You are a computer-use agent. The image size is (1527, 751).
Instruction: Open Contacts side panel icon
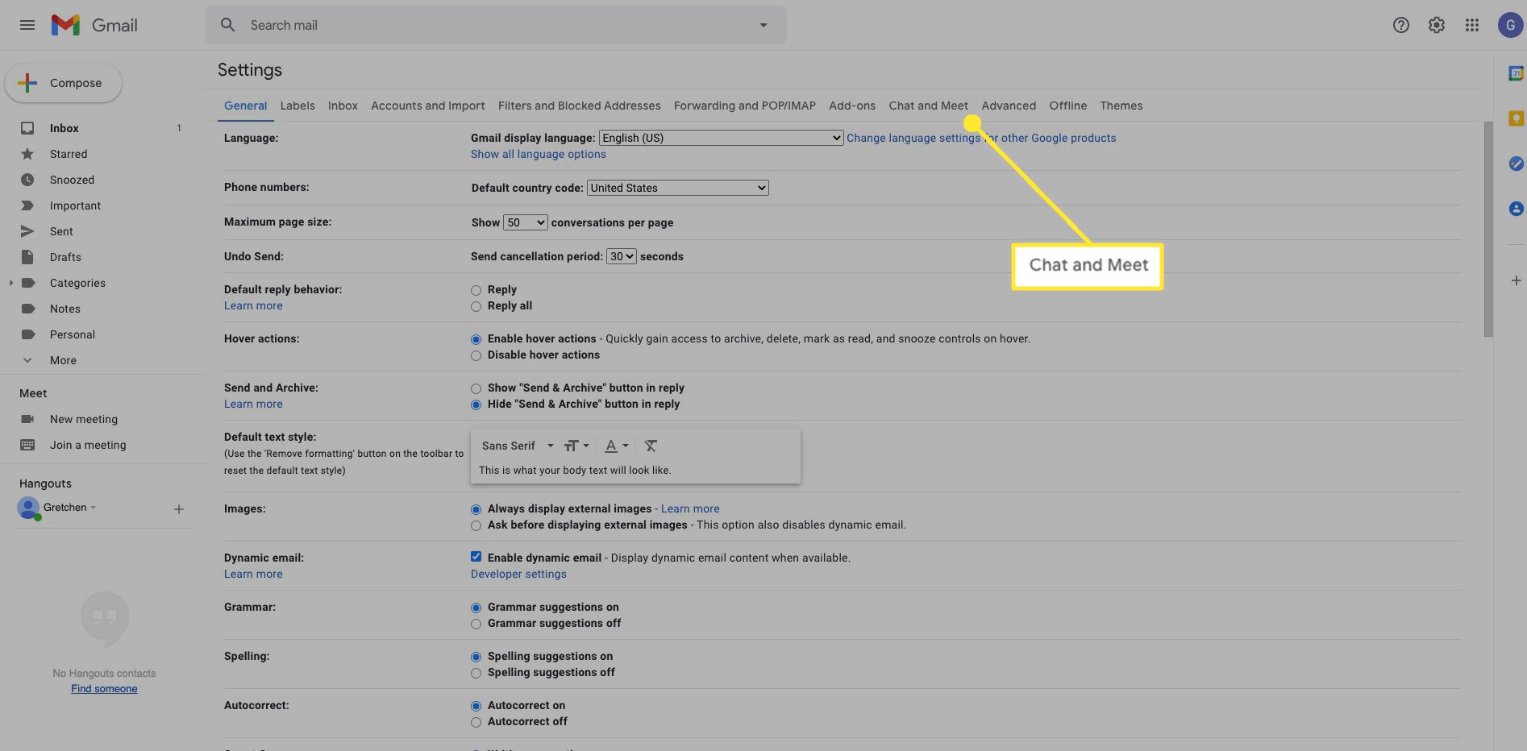(1516, 209)
